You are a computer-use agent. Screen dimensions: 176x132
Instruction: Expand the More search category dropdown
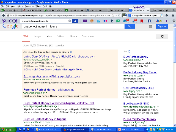[x=73, y=36]
